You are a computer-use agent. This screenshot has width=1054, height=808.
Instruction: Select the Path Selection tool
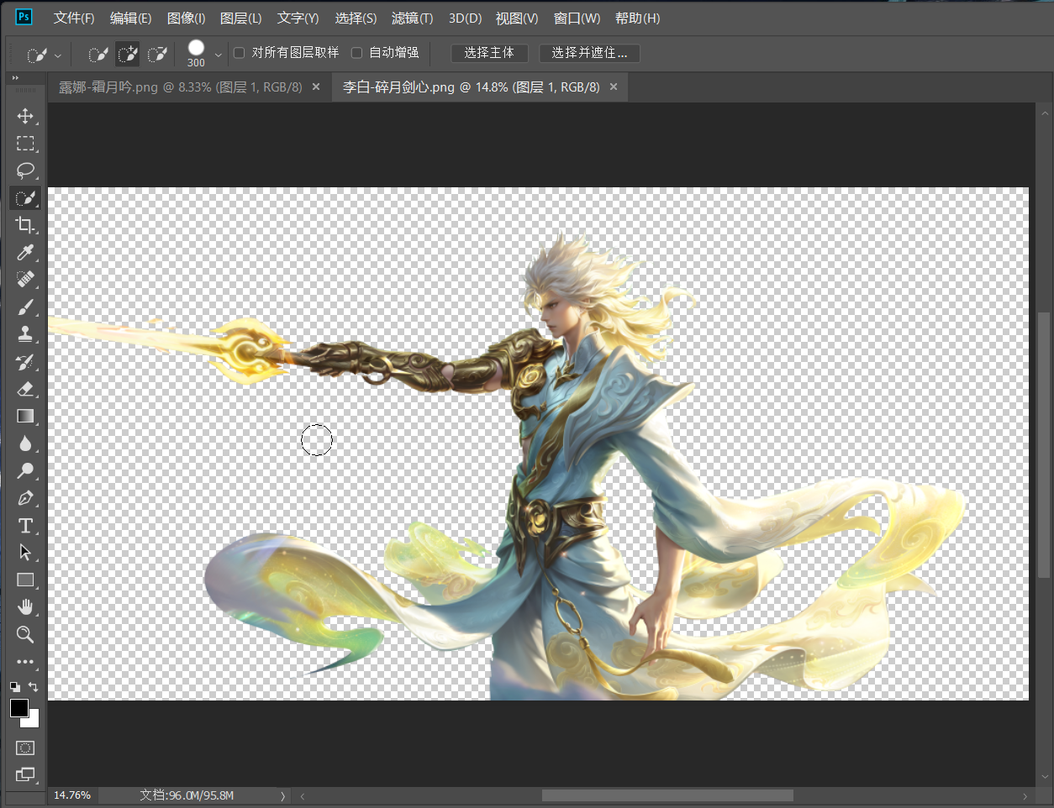click(25, 553)
